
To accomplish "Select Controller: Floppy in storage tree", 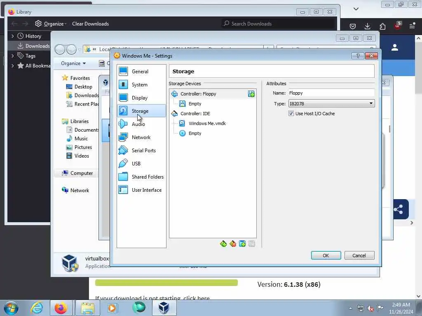I will [198, 94].
